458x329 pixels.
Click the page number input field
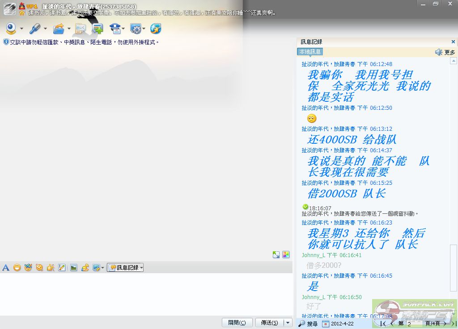point(414,324)
